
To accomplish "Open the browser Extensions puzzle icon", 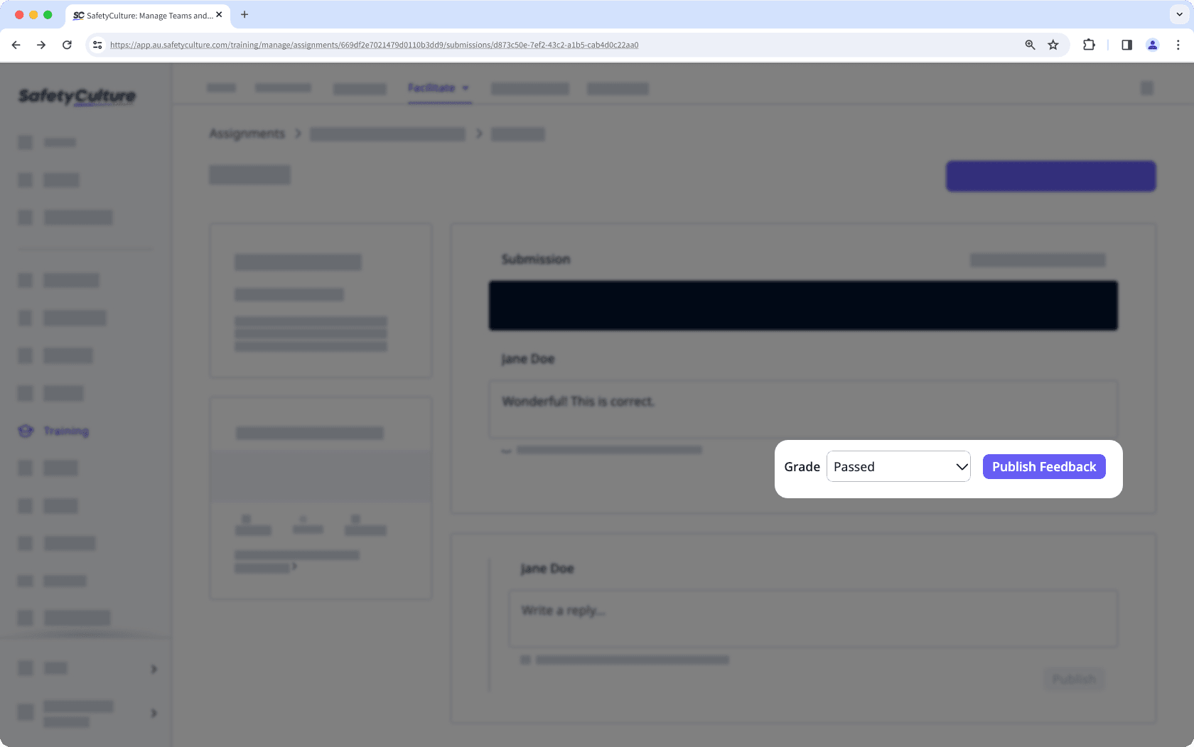I will tap(1088, 44).
